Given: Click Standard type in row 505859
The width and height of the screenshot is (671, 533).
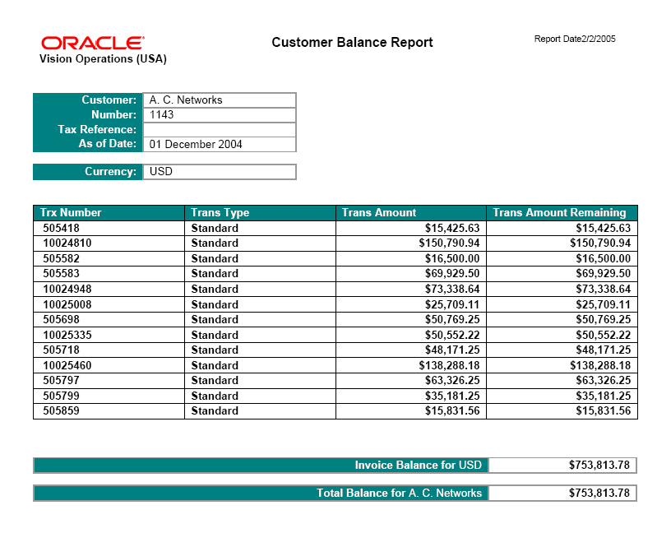Looking at the screenshot, I should pyautogui.click(x=215, y=411).
